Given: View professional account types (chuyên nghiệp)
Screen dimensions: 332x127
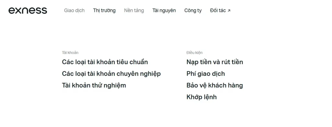Looking at the screenshot, I should coord(112,74).
